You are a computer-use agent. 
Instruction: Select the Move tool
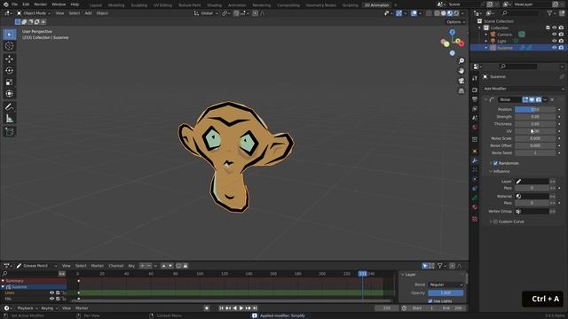point(10,59)
